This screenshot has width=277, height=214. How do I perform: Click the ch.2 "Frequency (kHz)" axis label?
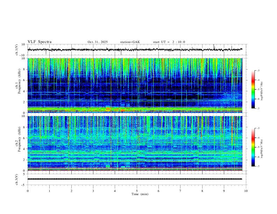[19, 139]
